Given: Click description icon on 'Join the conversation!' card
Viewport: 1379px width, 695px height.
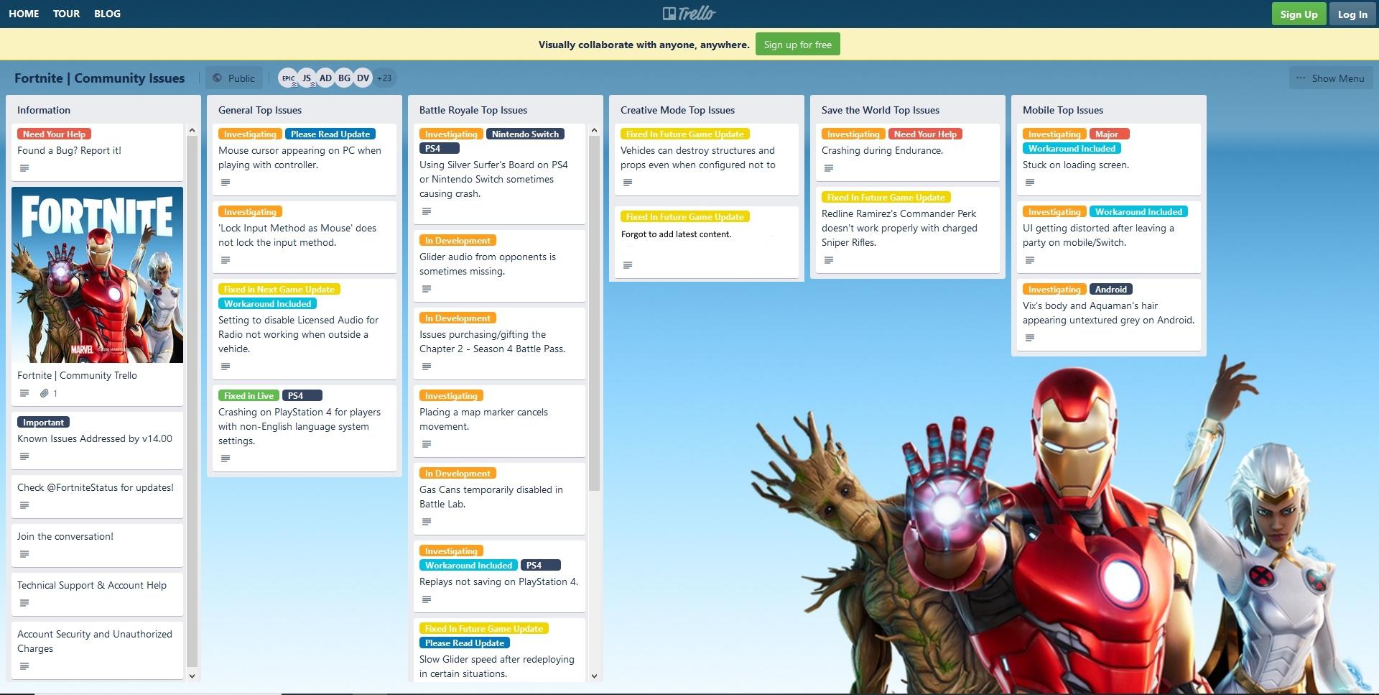Looking at the screenshot, I should [24, 554].
